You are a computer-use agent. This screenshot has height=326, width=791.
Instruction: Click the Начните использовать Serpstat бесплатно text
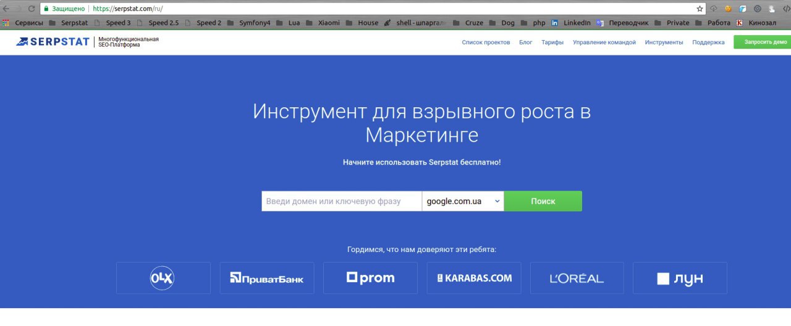pyautogui.click(x=422, y=162)
